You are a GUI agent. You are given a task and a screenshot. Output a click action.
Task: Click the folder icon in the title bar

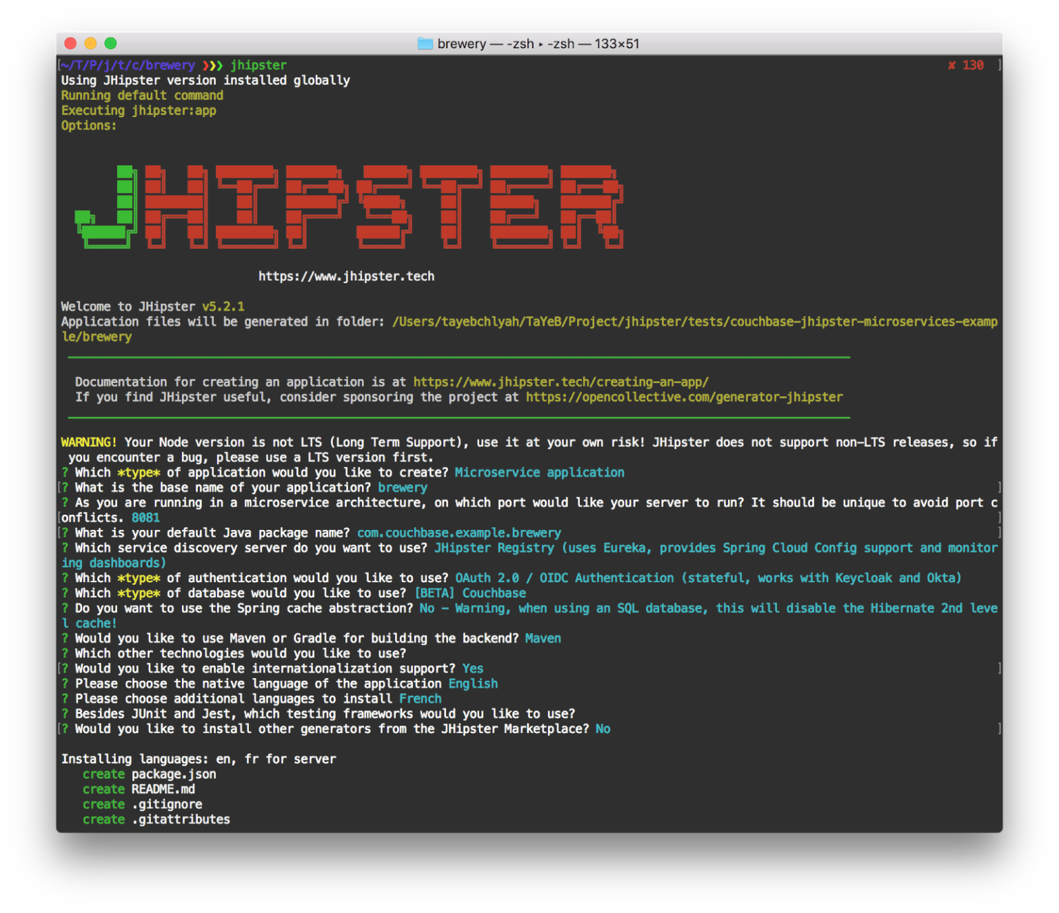[x=425, y=43]
